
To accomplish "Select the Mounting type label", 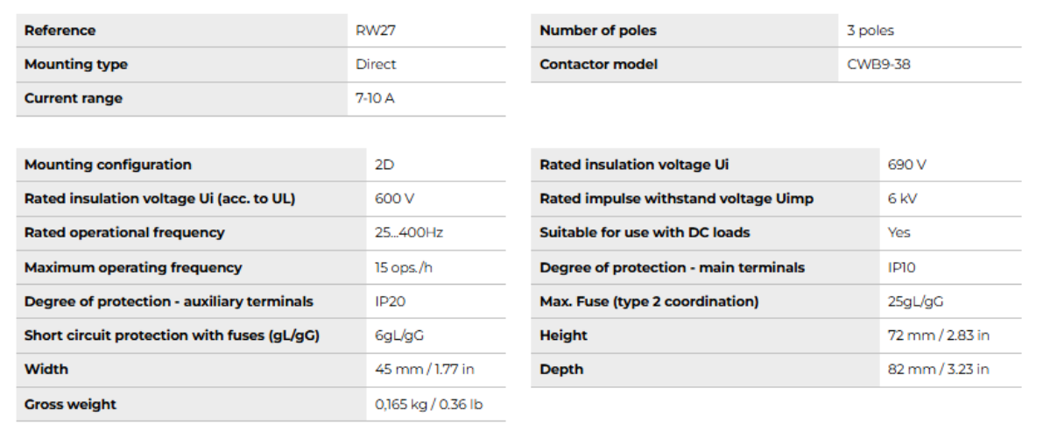I will click(x=76, y=65).
